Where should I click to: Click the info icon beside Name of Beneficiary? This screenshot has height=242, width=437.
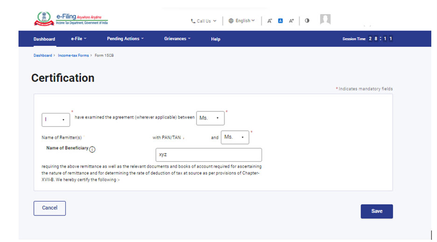coord(92,149)
